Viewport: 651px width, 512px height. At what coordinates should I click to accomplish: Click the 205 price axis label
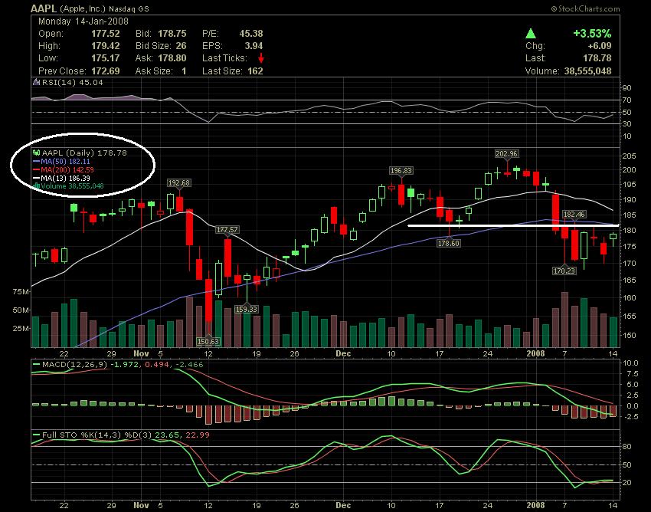(x=629, y=156)
